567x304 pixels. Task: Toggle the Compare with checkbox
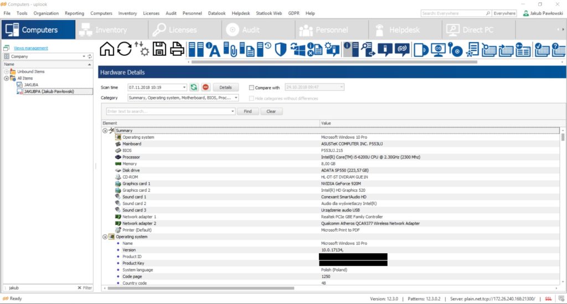tap(251, 87)
